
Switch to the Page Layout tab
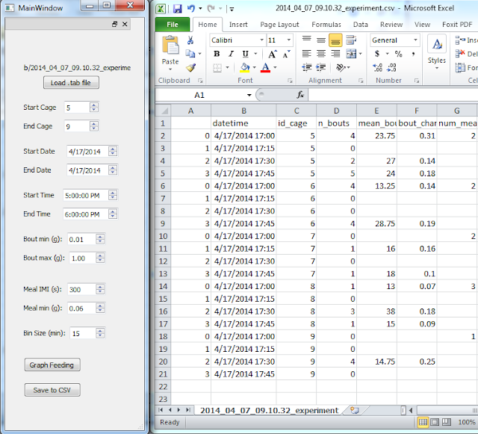279,25
